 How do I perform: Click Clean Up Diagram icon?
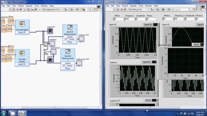(83, 9)
